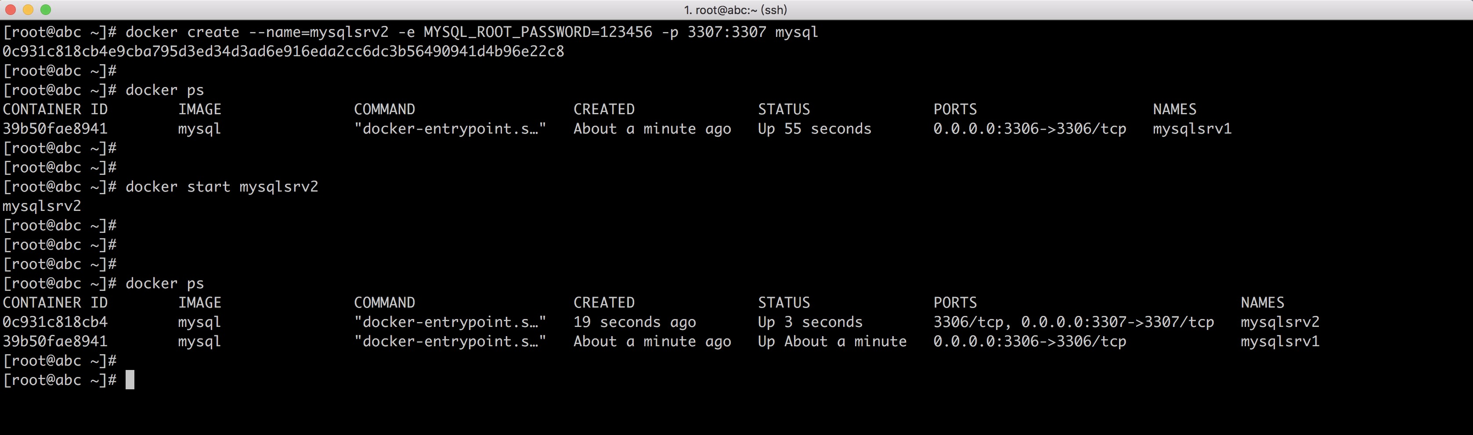This screenshot has height=435, width=1473.
Task: Click mysqlsrv1 name in first docker ps output
Action: [1192, 129]
